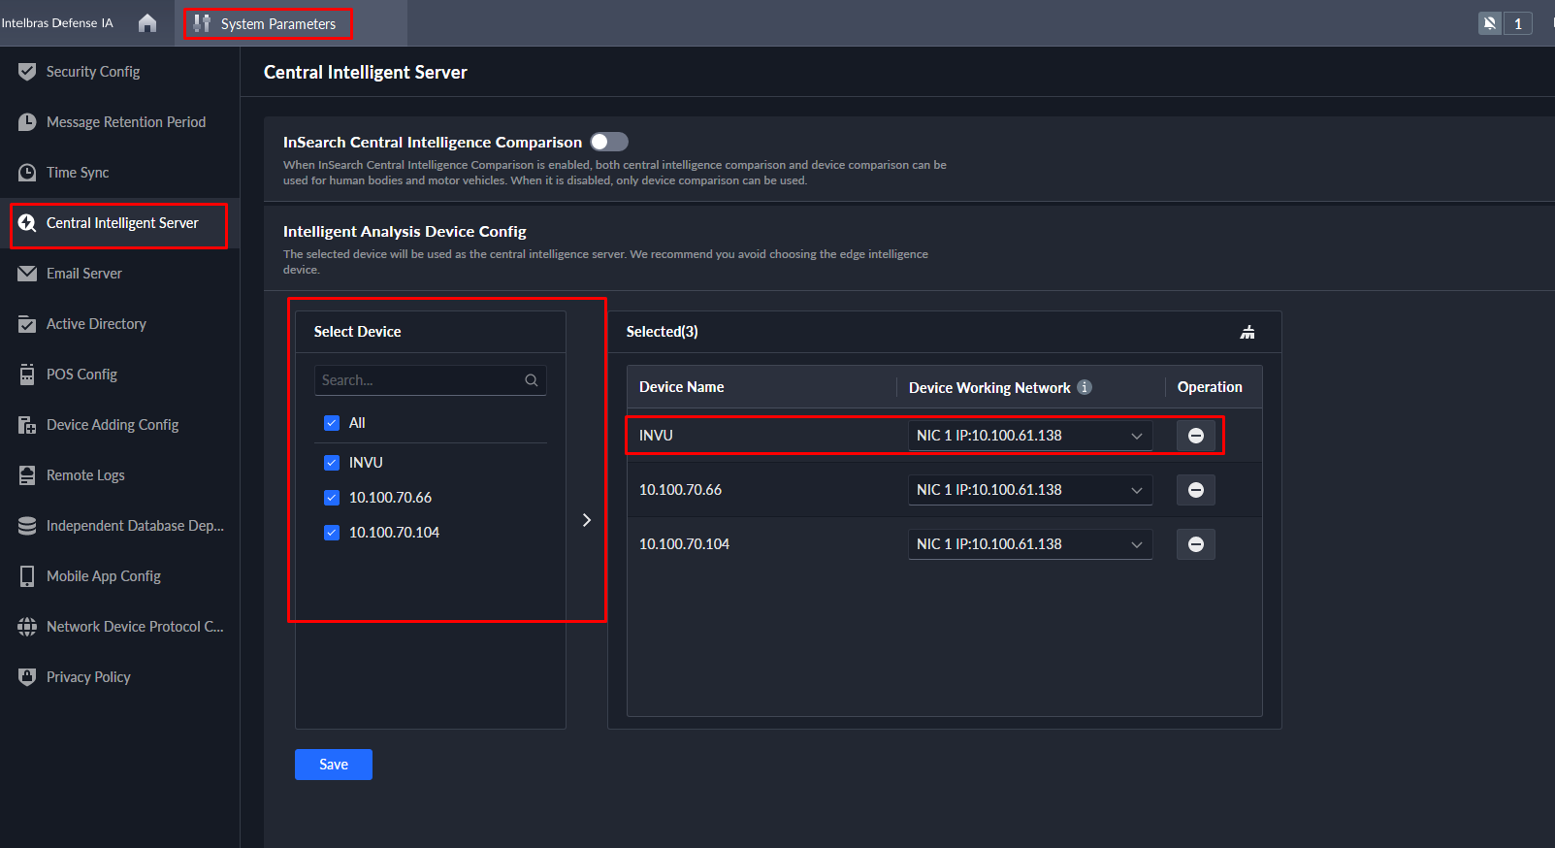Screen dimensions: 1555x848
Task: Uncheck the 10.100.70.104 device checkbox
Action: click(332, 533)
